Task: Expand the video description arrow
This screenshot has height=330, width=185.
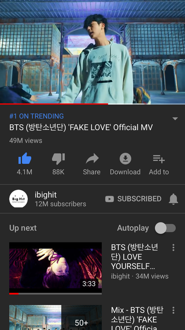Action: pos(175,119)
